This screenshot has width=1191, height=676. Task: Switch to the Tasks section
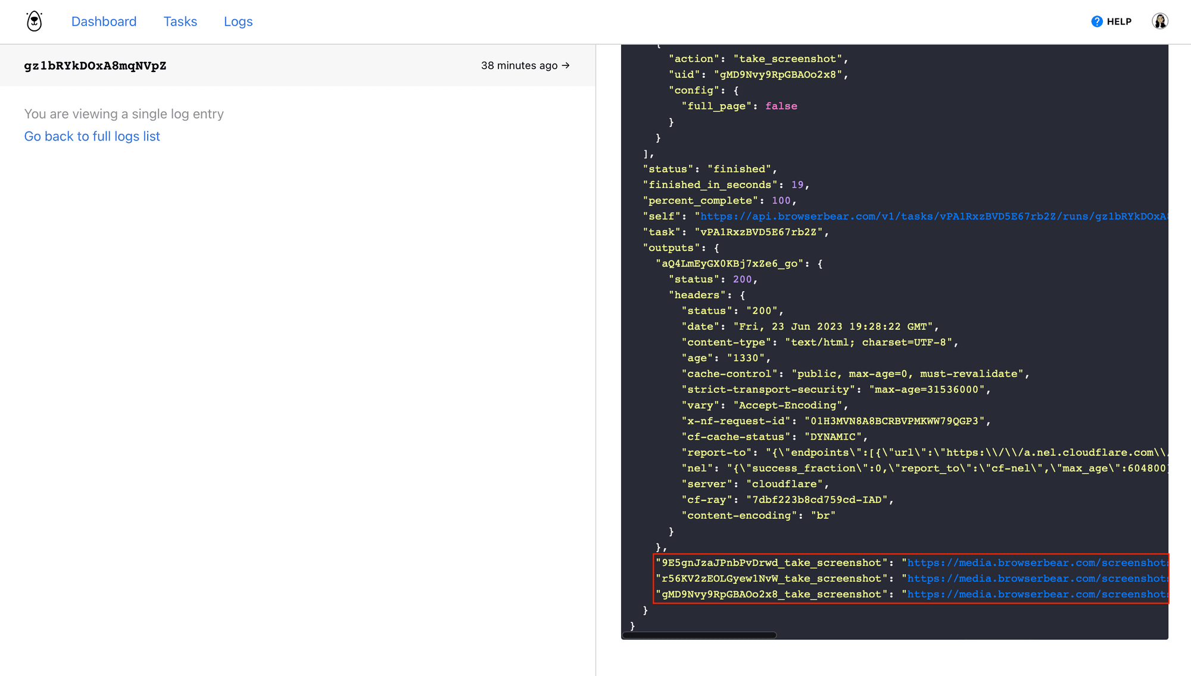180,21
